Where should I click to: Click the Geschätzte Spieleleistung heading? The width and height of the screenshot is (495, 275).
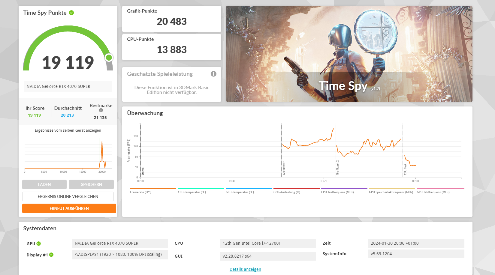click(160, 74)
